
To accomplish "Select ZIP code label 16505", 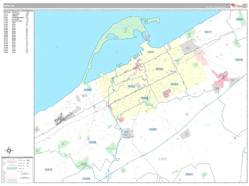I will 88,90.
